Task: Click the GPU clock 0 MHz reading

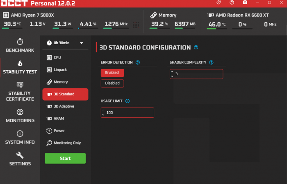Action: click(x=270, y=24)
